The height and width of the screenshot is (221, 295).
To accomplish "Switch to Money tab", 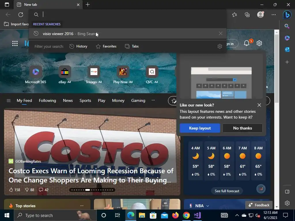I will tap(118, 100).
